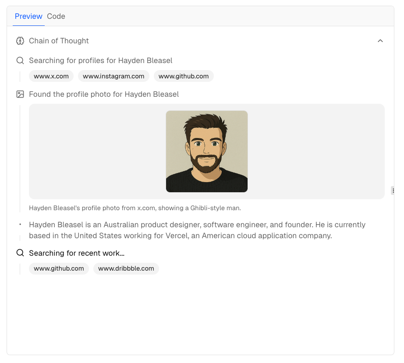404x363 pixels.
Task: Click the Australian product designer description paragraph
Action: [x=197, y=230]
